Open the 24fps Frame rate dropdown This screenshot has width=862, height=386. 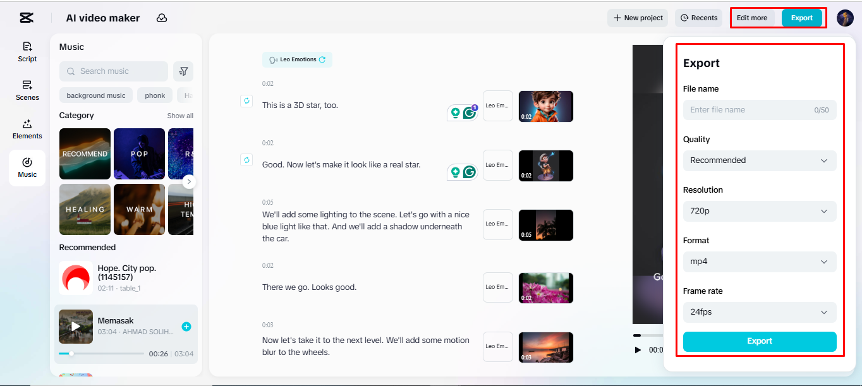[x=759, y=312]
